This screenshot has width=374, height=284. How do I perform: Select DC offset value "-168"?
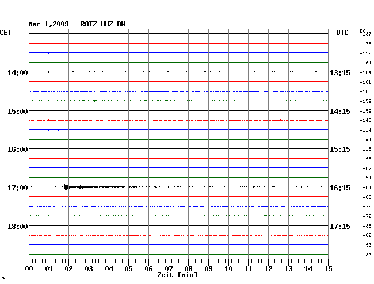pos(365,91)
